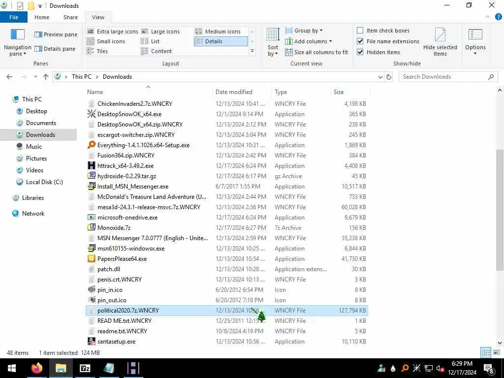Open the Quick Access Toolbar customize arrow
Image resolution: width=504 pixels, height=378 pixels.
[x=40, y=6]
